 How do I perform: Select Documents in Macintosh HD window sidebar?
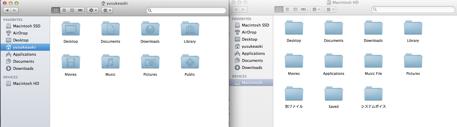point(251,60)
